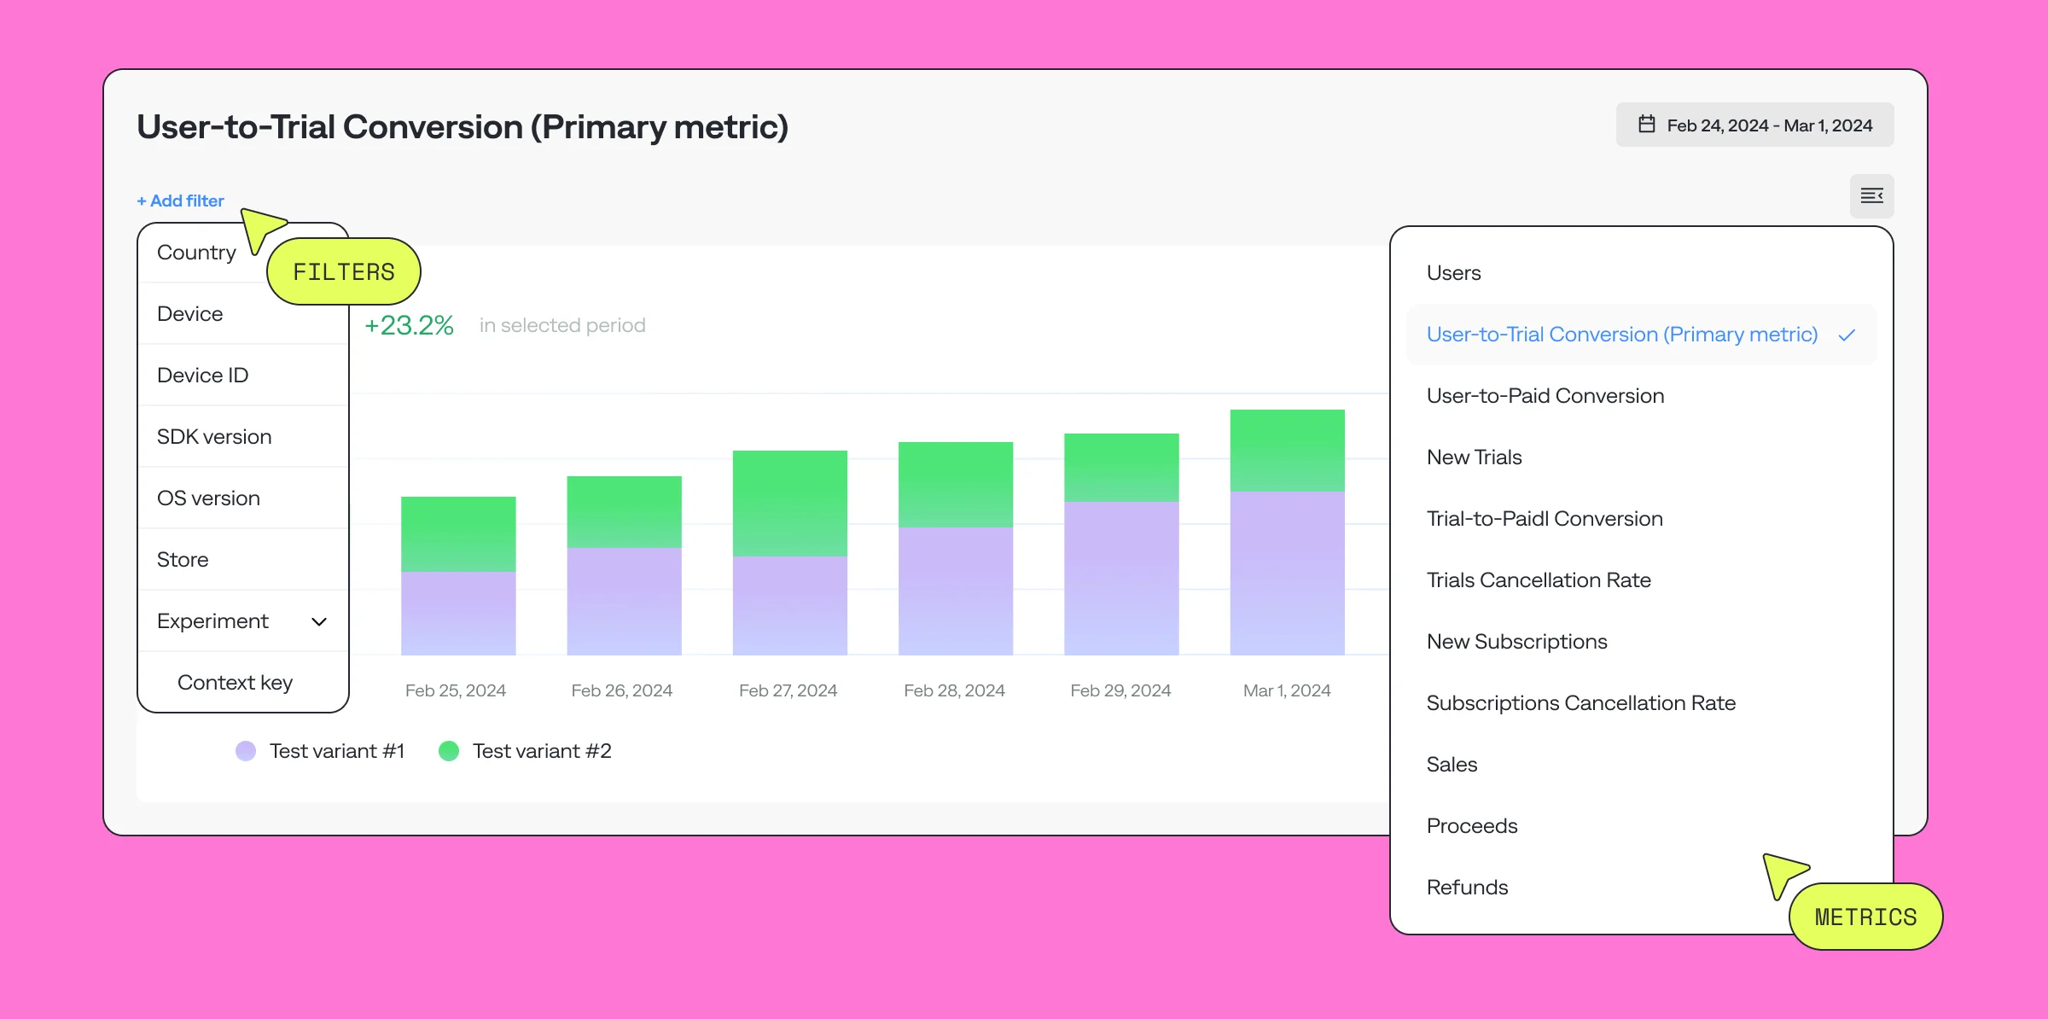Click the collapse panel icon above the metrics list
Screen dimensions: 2048x1019
[x=1871, y=195]
